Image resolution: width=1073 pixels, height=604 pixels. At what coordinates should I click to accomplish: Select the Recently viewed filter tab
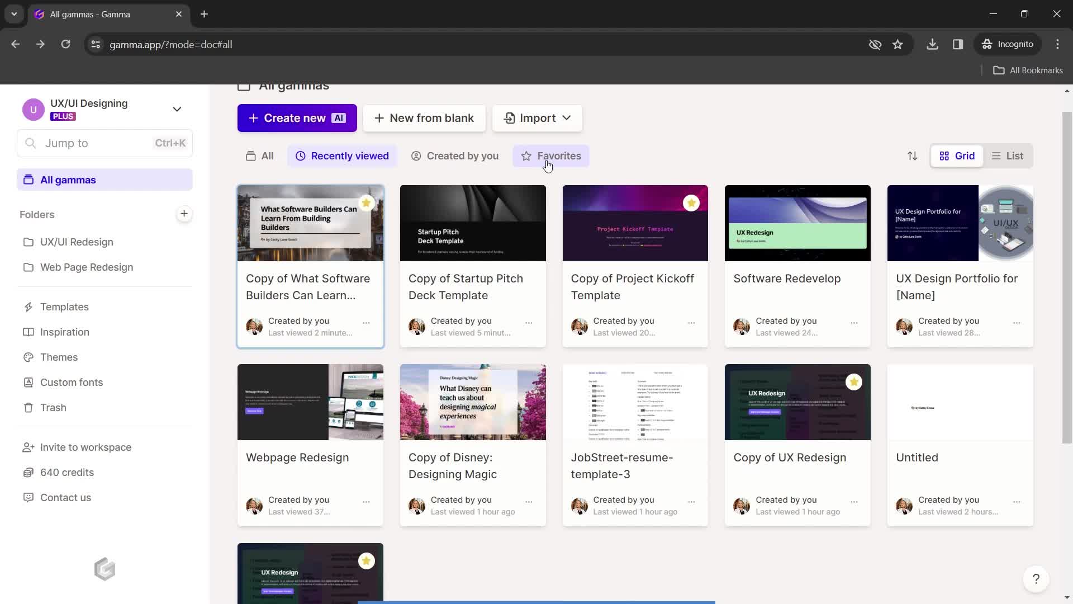342,156
